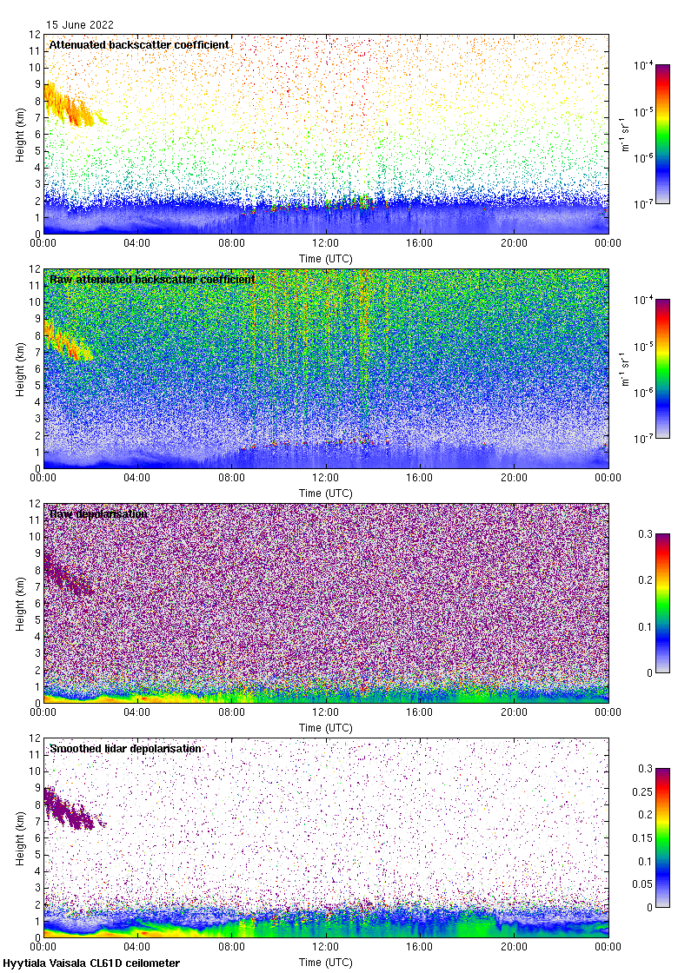678x973 pixels.
Task: Click the 16:00 tick label under raw depolarisation panel
Action: coord(420,712)
